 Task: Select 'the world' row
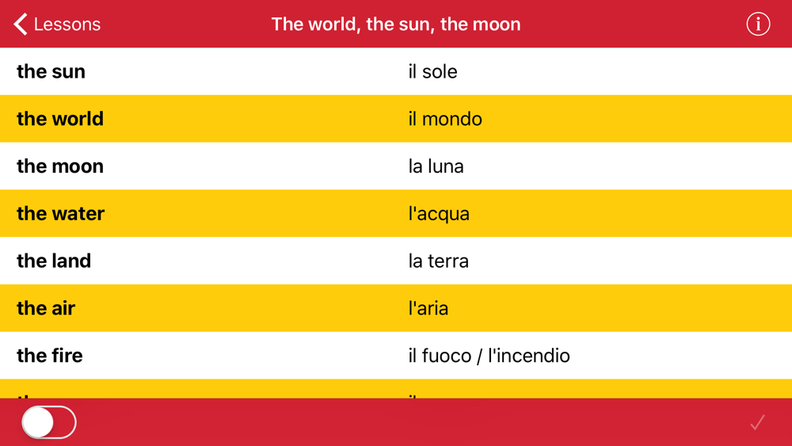(x=396, y=119)
